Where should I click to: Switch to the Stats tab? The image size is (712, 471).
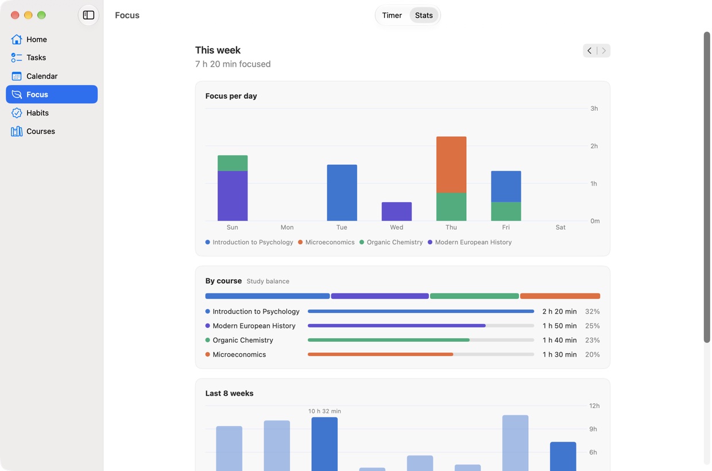point(424,16)
